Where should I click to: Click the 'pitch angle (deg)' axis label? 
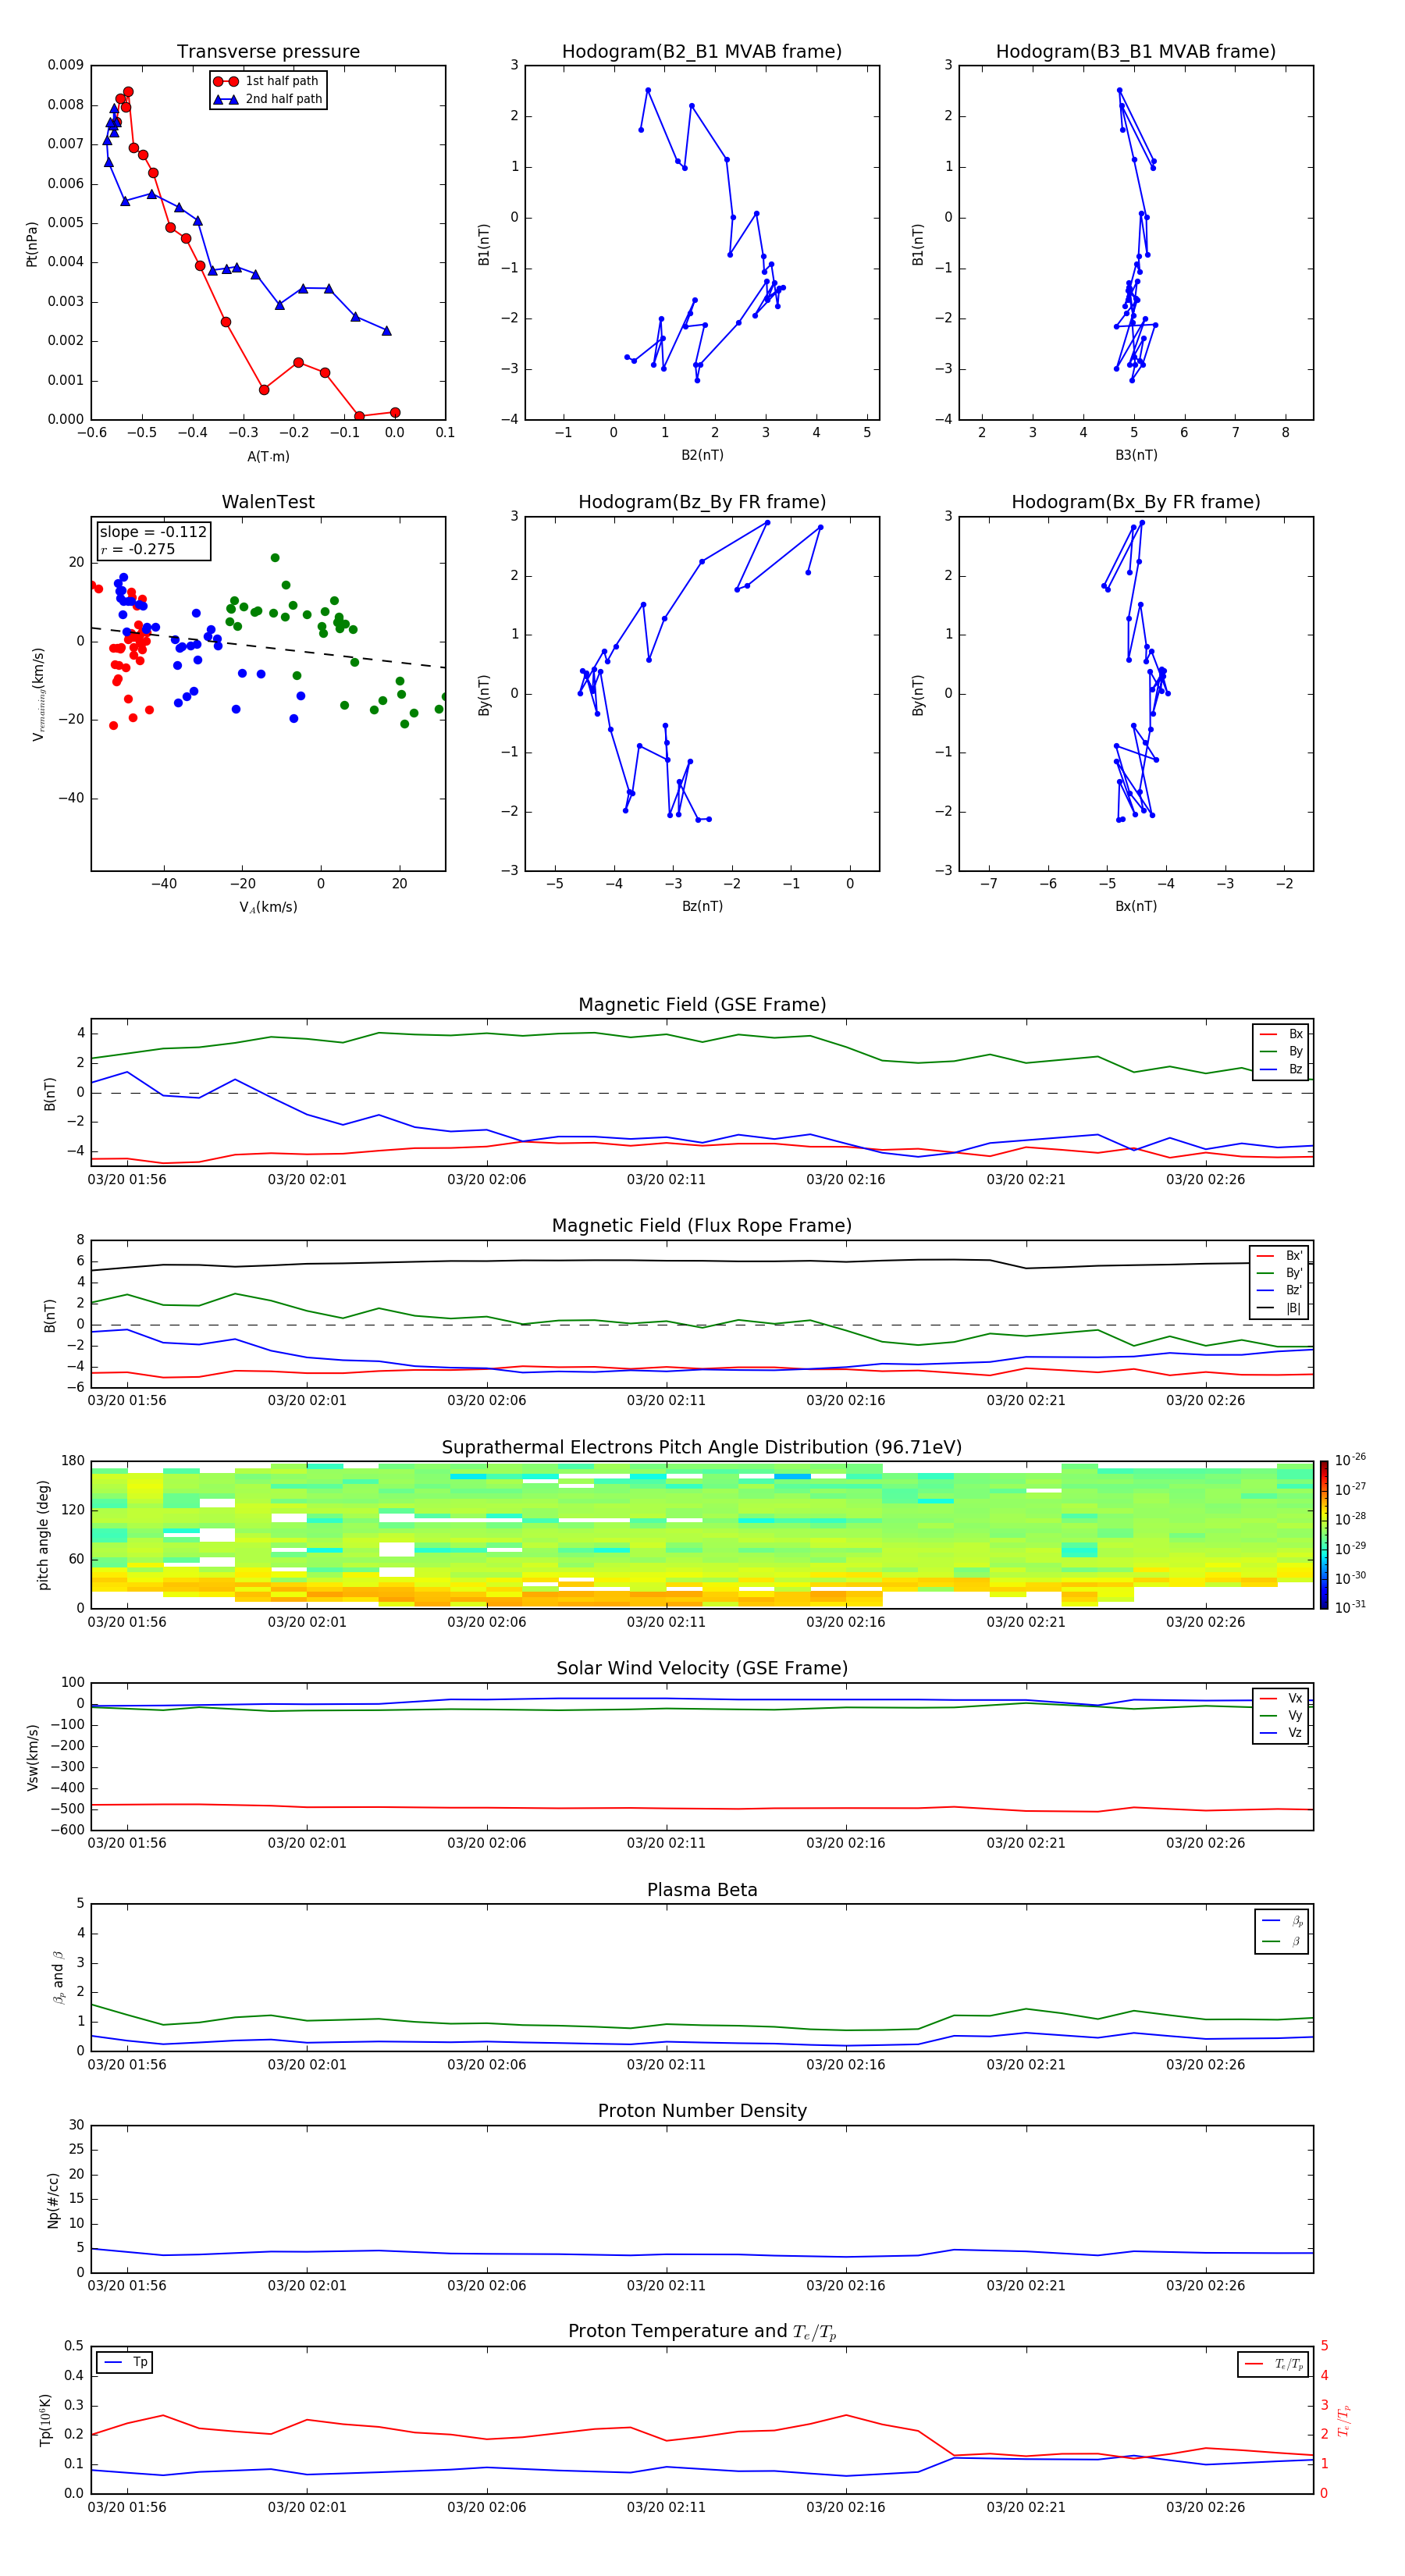tap(43, 1535)
